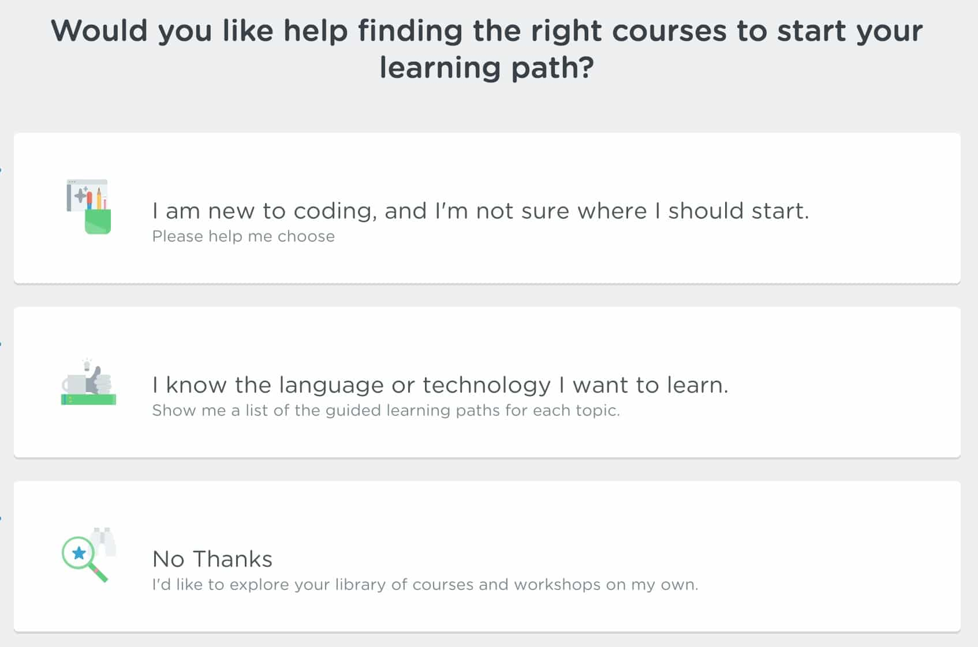
Task: Click "Please help me choose" subtitle
Action: (x=243, y=236)
